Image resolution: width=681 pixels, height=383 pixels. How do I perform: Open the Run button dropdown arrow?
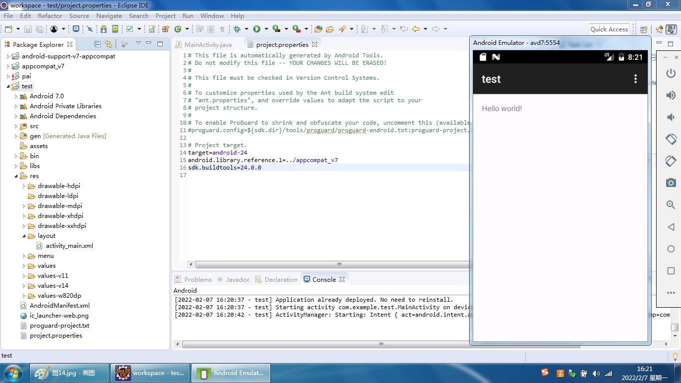(x=265, y=29)
